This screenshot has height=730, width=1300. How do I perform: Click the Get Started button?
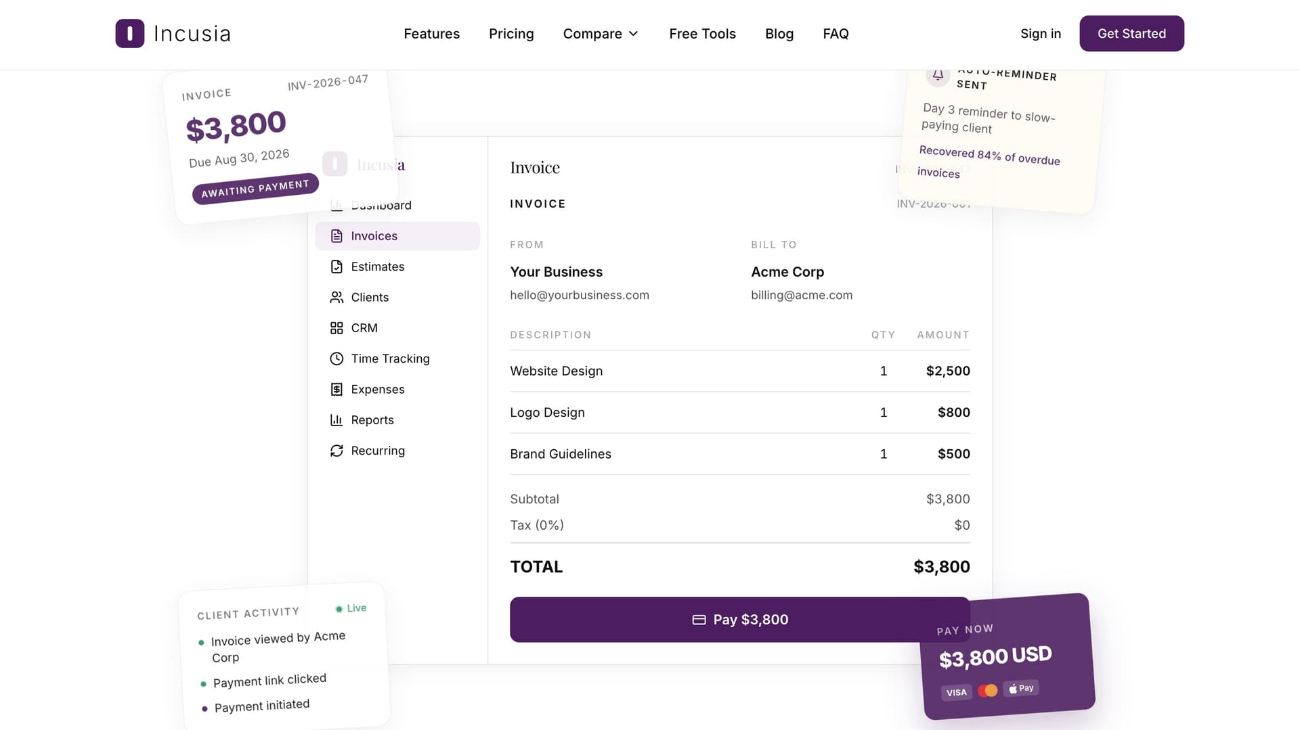pyautogui.click(x=1131, y=33)
